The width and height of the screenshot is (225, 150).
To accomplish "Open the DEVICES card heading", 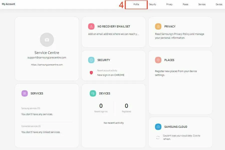I will click(105, 93).
